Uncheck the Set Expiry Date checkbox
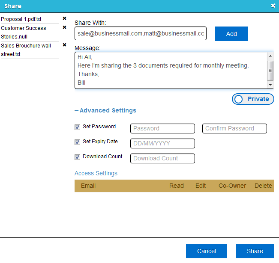The width and height of the screenshot is (279, 263). pos(77,142)
